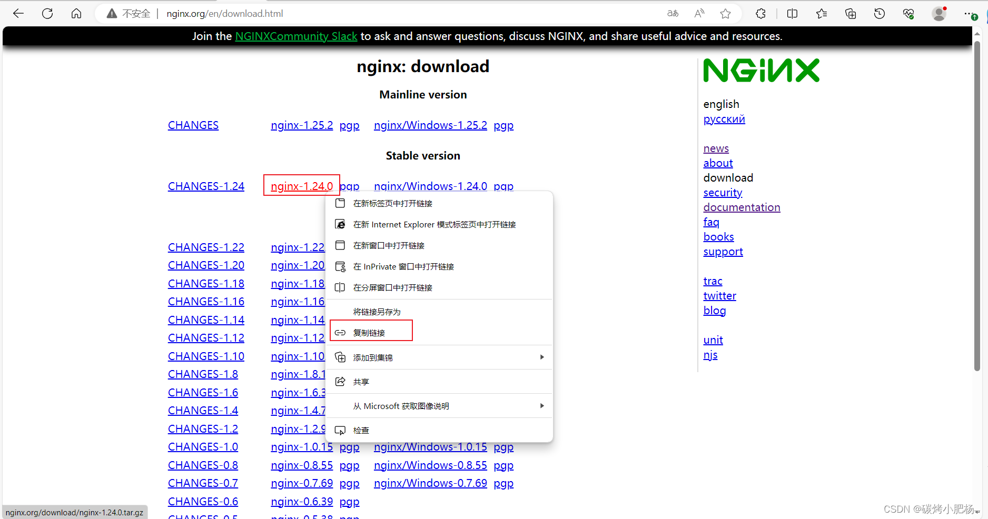Open browser essentials heart icon
The width and height of the screenshot is (988, 519).
(908, 14)
